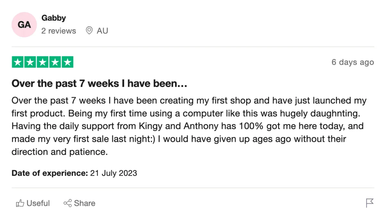Open reviewer Gabby's profile name
The image size is (387, 218).
[x=54, y=18]
